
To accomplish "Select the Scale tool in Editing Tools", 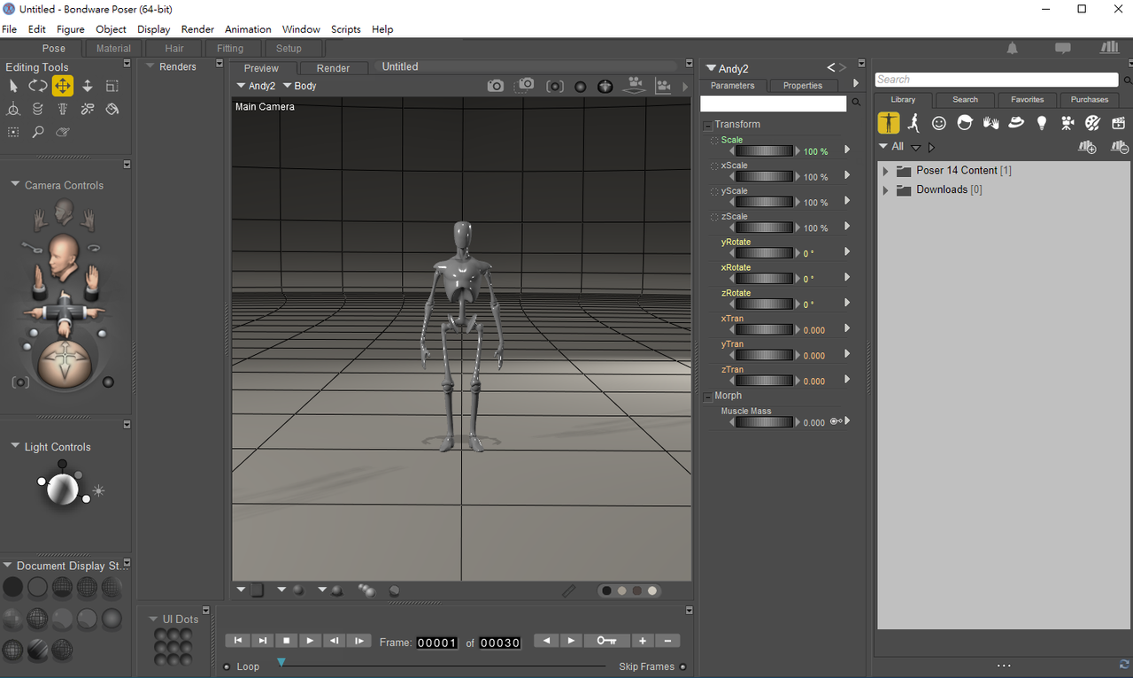I will 112,86.
